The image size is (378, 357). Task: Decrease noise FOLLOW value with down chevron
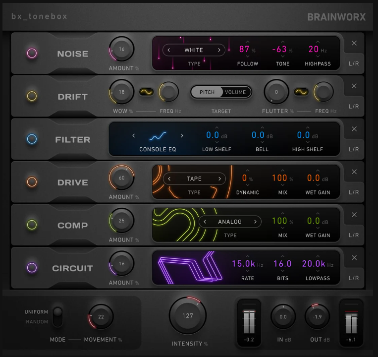pos(248,57)
